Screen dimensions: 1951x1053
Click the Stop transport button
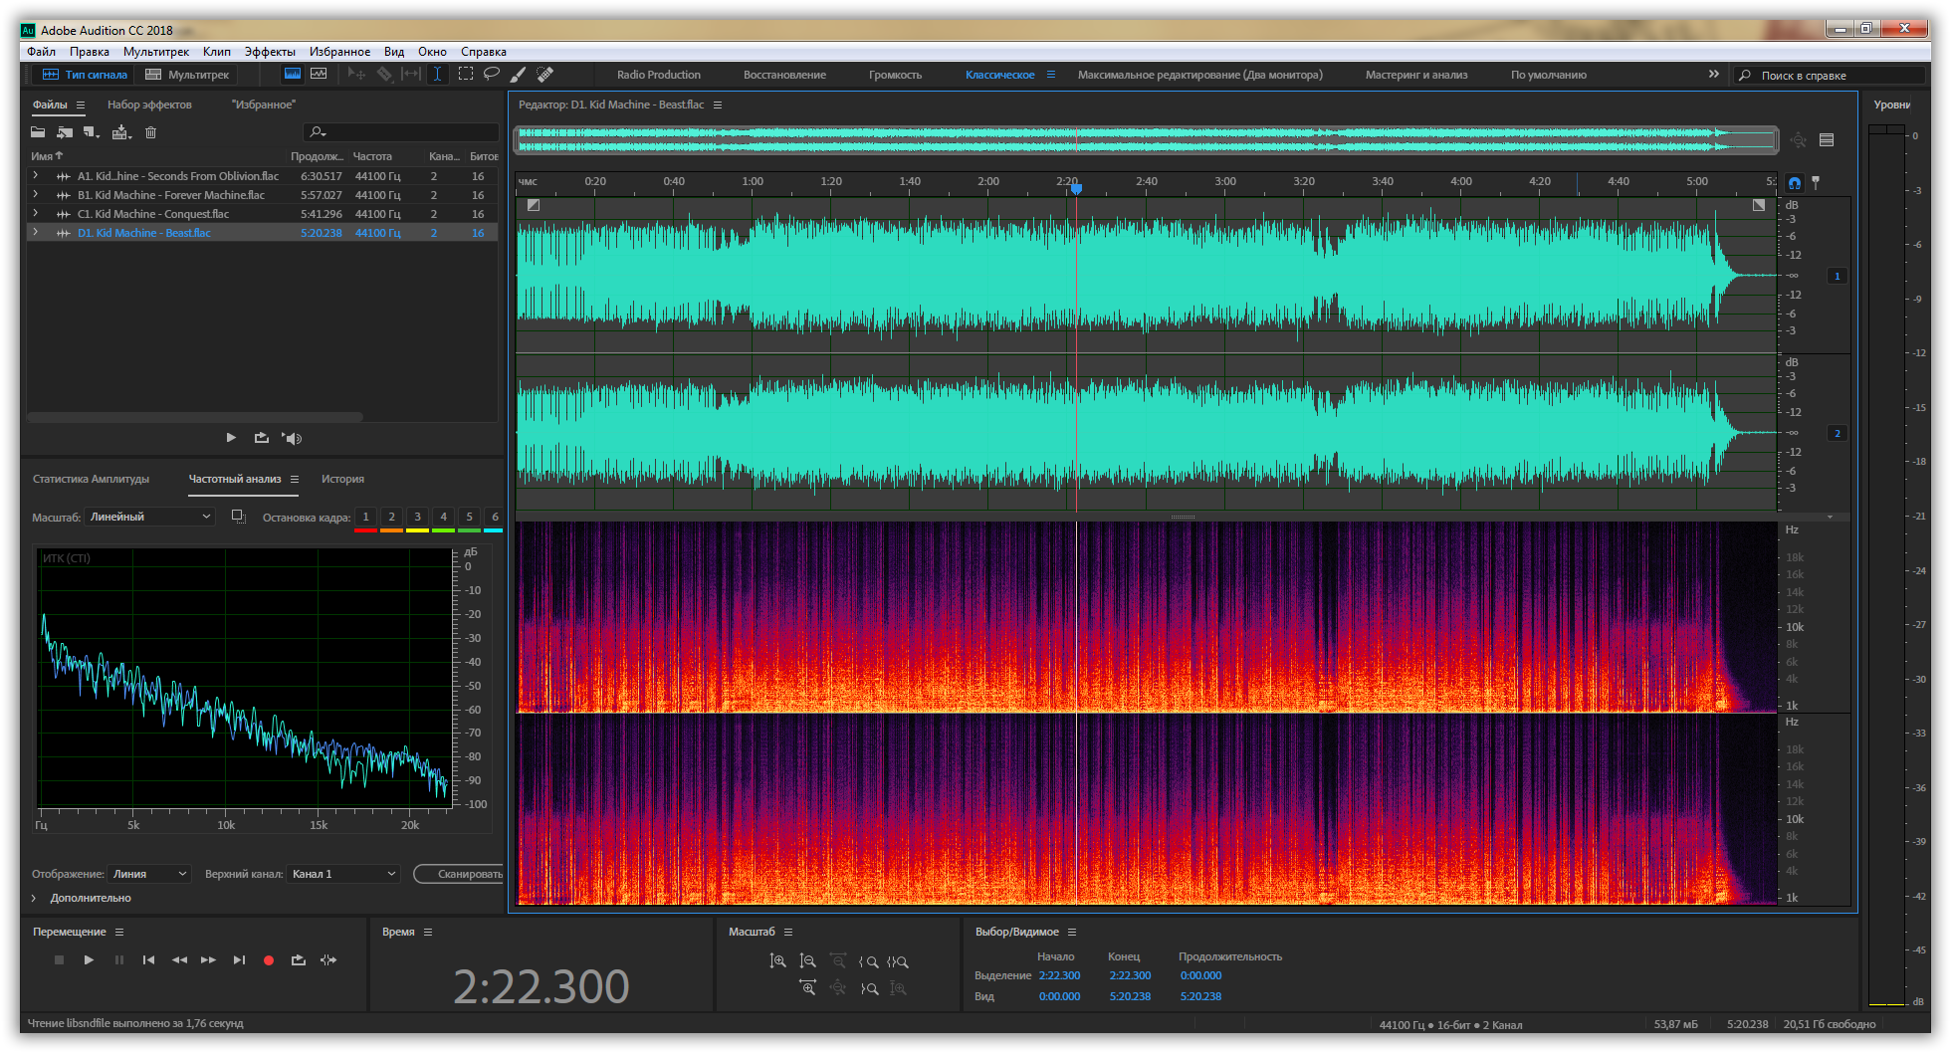[x=59, y=960]
